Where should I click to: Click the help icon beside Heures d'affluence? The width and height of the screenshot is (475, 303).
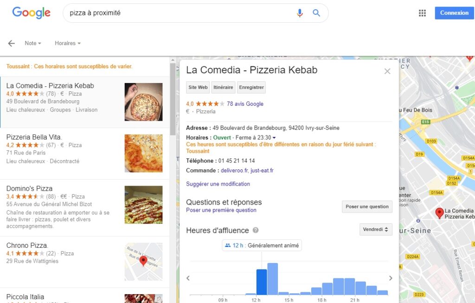point(256,230)
